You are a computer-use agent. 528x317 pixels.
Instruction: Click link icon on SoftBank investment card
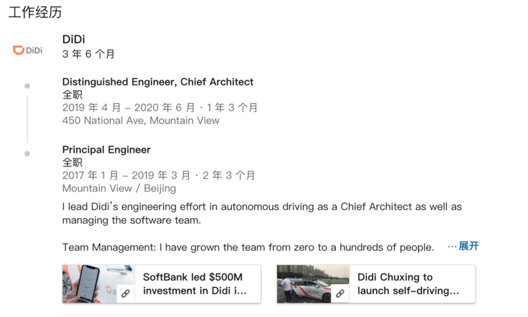126,293
